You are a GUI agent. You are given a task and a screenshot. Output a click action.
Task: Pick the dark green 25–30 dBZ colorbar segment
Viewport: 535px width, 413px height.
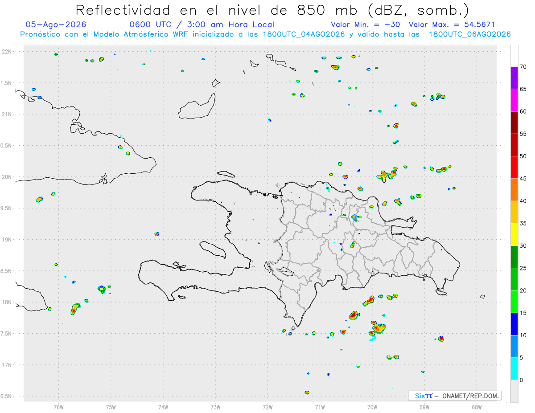pyautogui.click(x=514, y=257)
